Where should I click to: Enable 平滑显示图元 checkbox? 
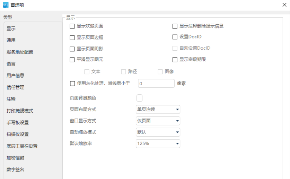72,60
